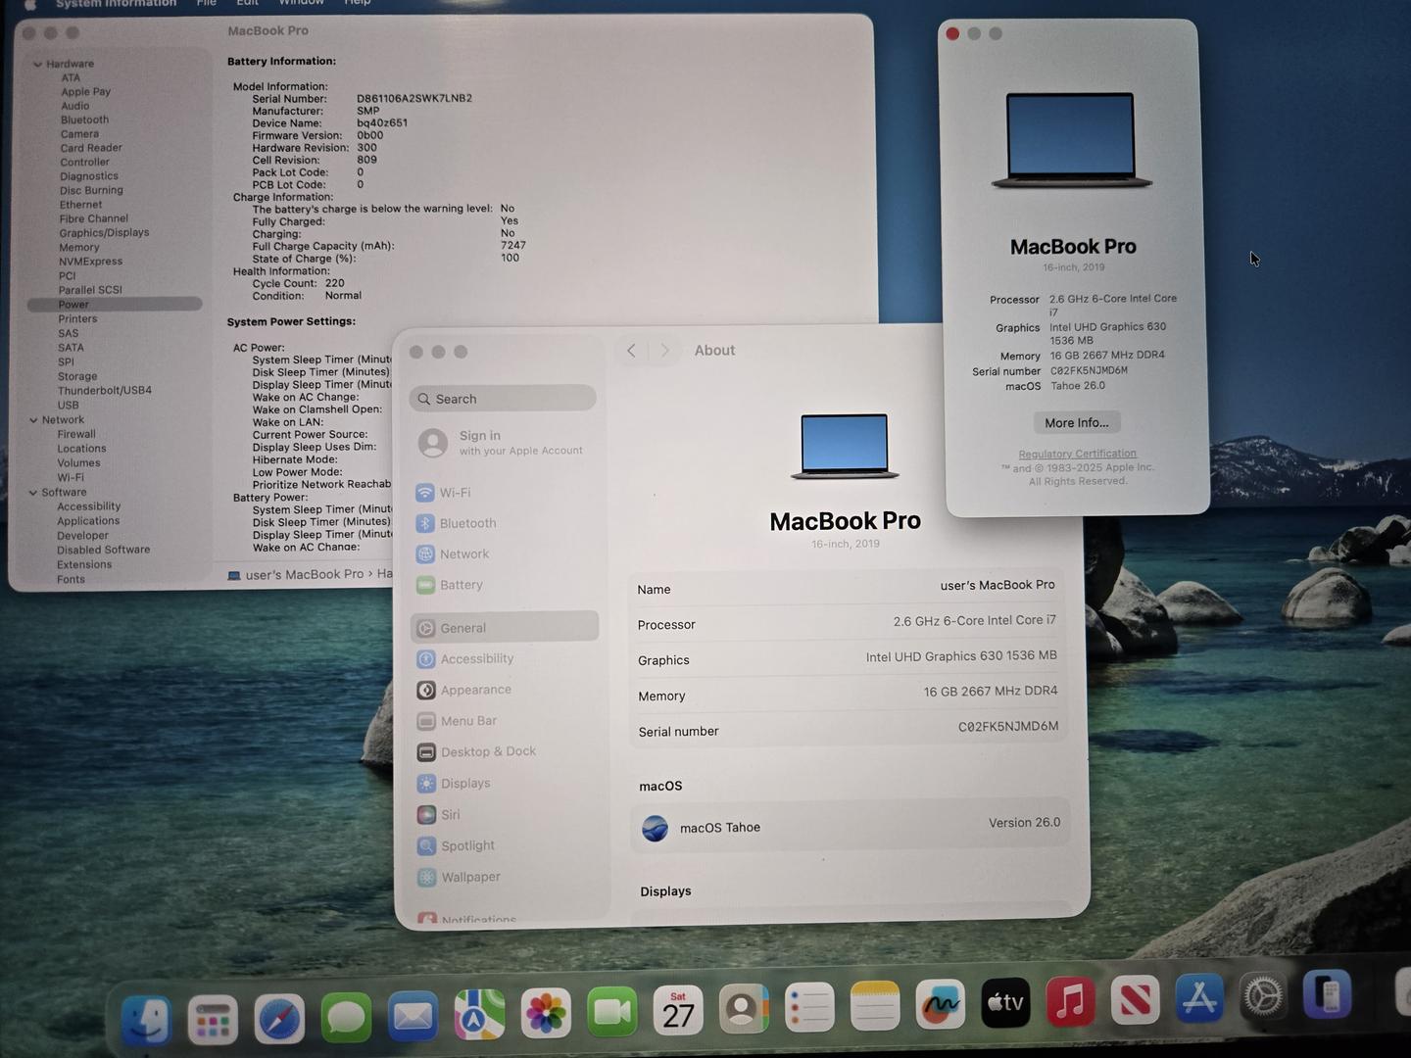Open Battery pane in Settings sidebar
This screenshot has height=1058, width=1411.
point(504,585)
